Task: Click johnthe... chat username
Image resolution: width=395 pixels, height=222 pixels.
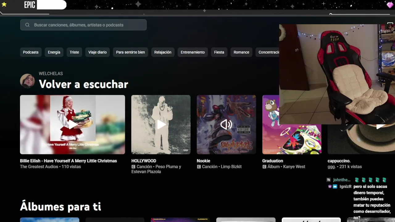Action: point(342,180)
